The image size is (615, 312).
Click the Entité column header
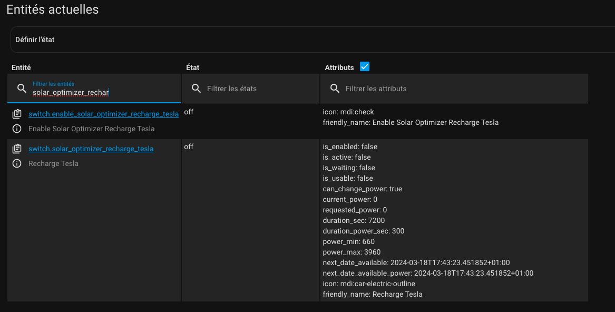(x=21, y=67)
